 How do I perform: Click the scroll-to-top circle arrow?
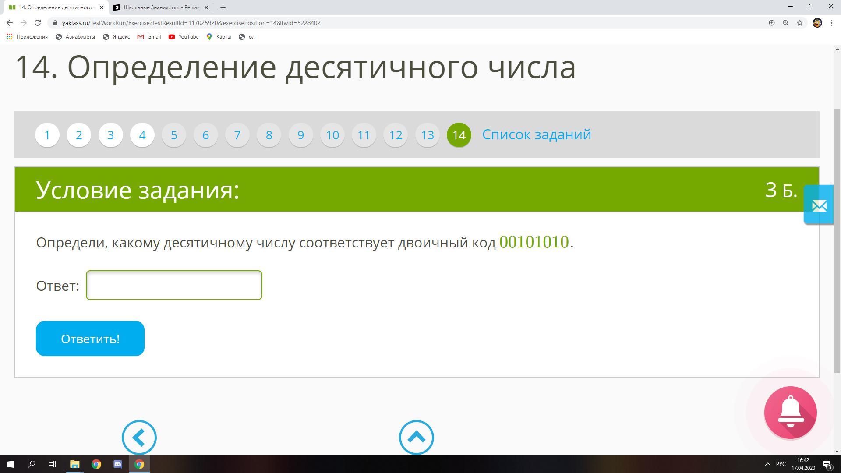pos(416,437)
